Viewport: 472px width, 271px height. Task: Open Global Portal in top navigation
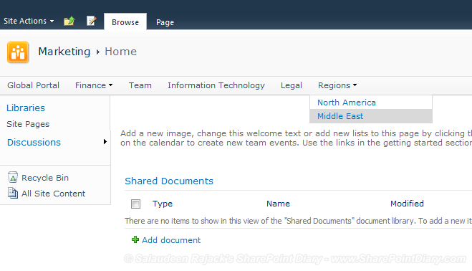coord(33,85)
